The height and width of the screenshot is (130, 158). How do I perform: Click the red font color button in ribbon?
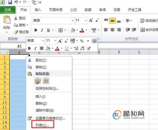pyautogui.click(x=82, y=30)
